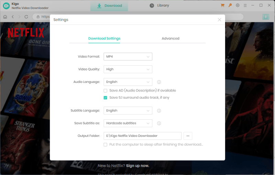Open the hamburger menu icon
The height and width of the screenshot is (175, 275).
coord(245,6)
